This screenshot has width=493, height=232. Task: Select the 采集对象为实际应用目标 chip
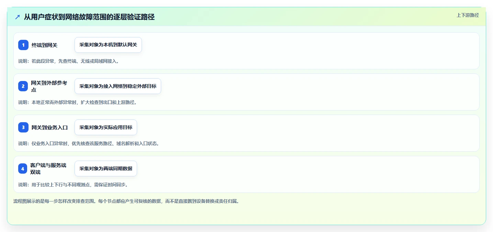[106, 127]
